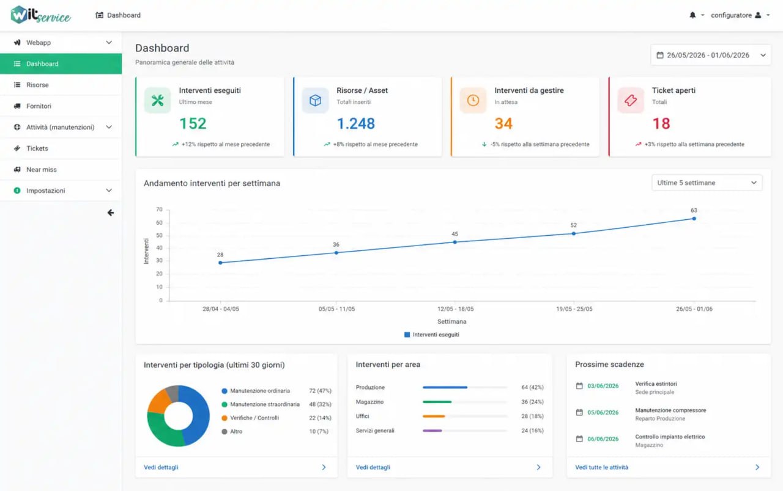783x491 pixels.
Task: Open Manutenzione compressore deadline
Action: tap(670, 410)
